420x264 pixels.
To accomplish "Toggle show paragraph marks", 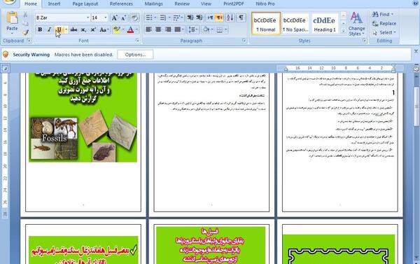I will [241, 18].
